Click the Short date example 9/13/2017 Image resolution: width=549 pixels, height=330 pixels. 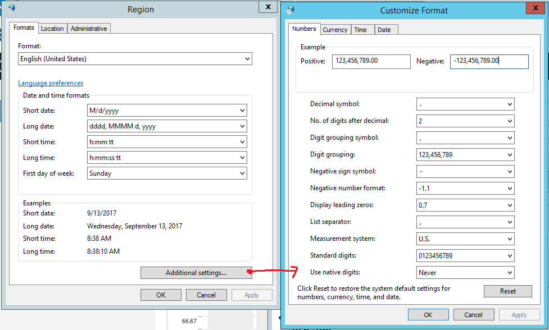coord(102,213)
